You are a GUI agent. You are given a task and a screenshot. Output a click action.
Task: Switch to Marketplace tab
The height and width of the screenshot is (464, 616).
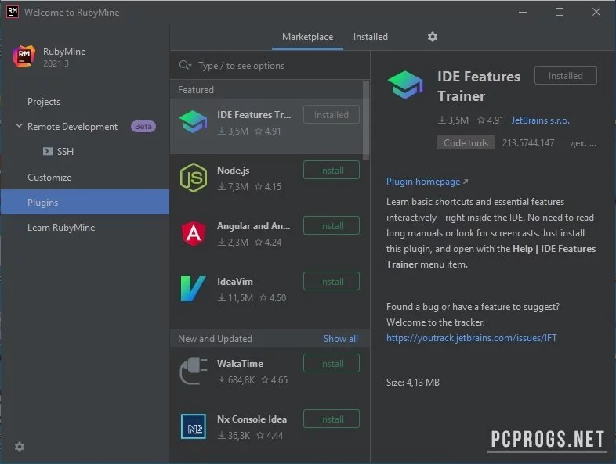[x=307, y=37]
